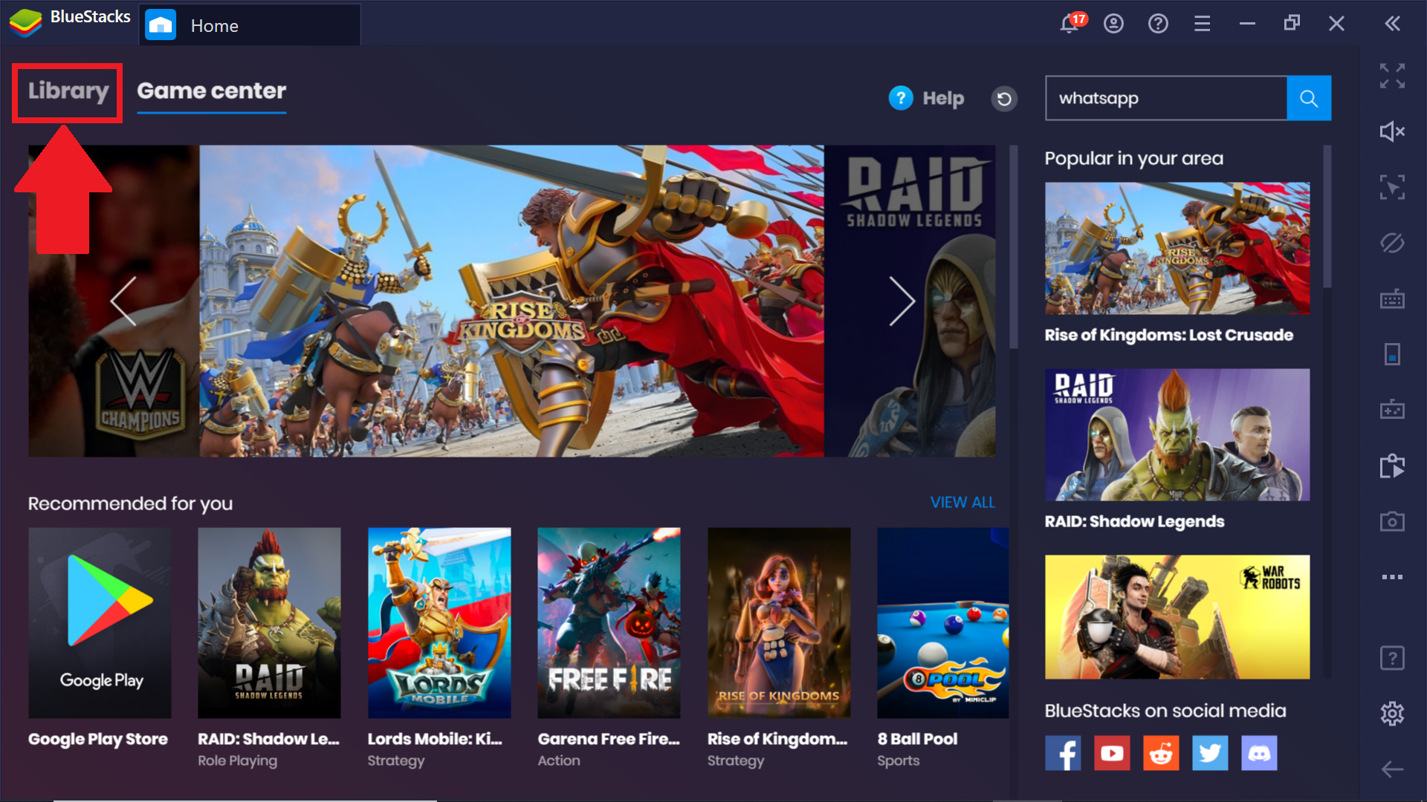Image resolution: width=1427 pixels, height=802 pixels.
Task: Open BlueStacks Facebook social icon
Action: 1063,753
